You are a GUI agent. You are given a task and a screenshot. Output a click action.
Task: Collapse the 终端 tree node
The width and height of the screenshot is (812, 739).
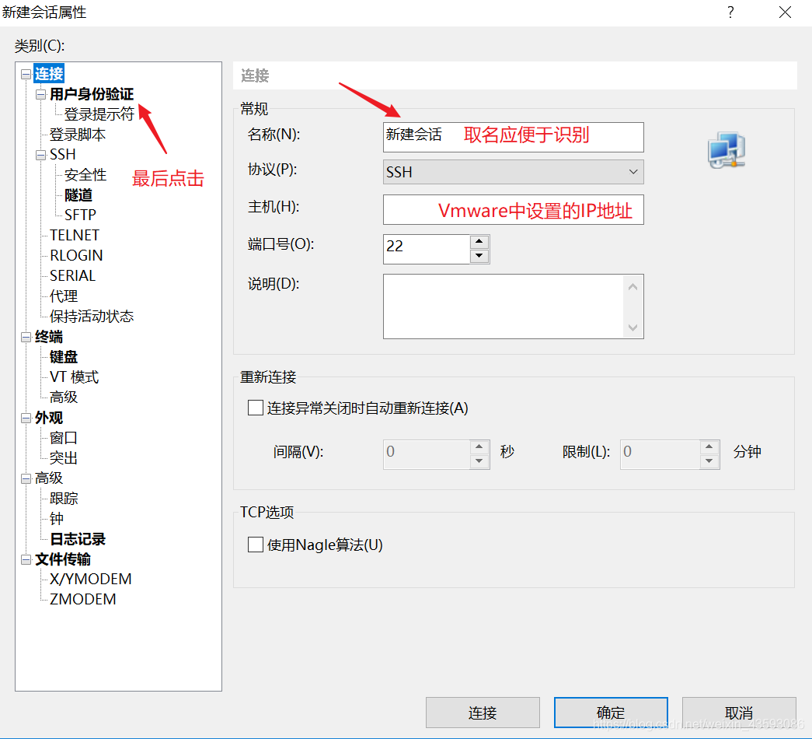(x=26, y=337)
